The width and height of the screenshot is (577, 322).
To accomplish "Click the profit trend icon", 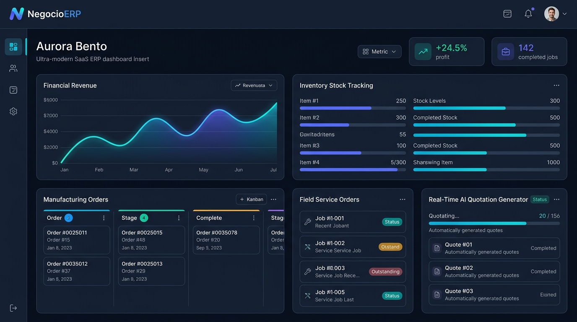I will click(423, 52).
